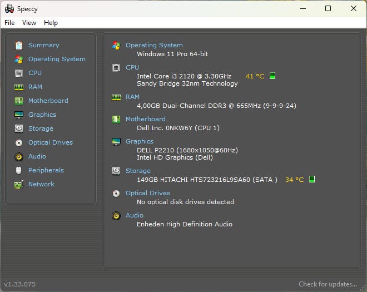Screen dimensions: 367x292
Task: Click the Audio speaker icon in summary panel
Action: [116, 216]
